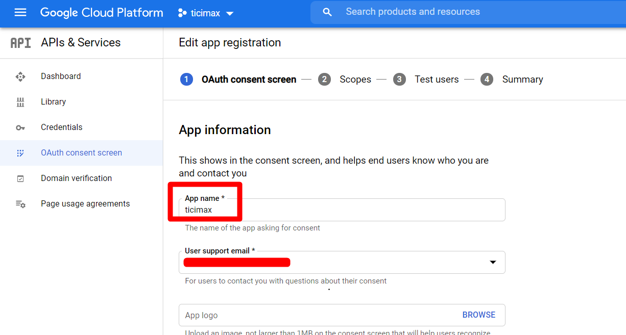Click the OAuth consent screen icon
The width and height of the screenshot is (626, 335).
tap(20, 153)
